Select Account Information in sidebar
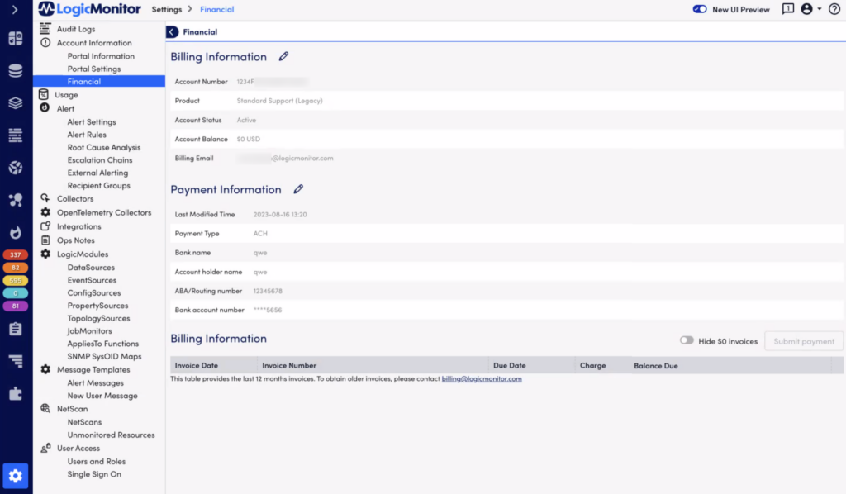Image resolution: width=846 pixels, height=494 pixels. (x=94, y=43)
